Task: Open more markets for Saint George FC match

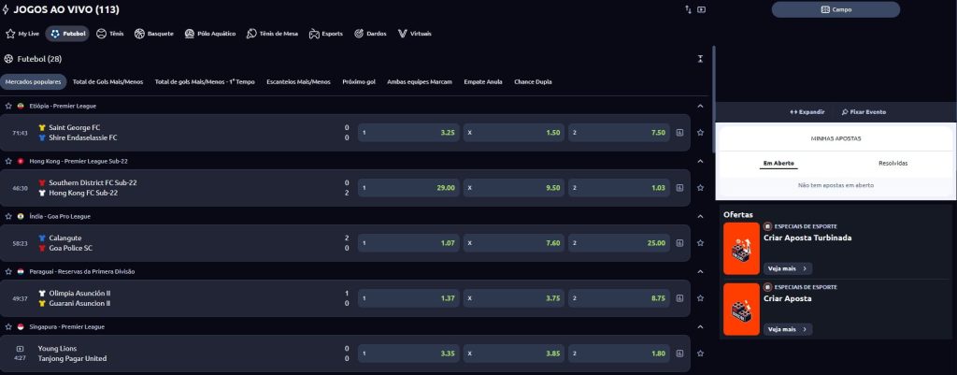Action: [679, 133]
